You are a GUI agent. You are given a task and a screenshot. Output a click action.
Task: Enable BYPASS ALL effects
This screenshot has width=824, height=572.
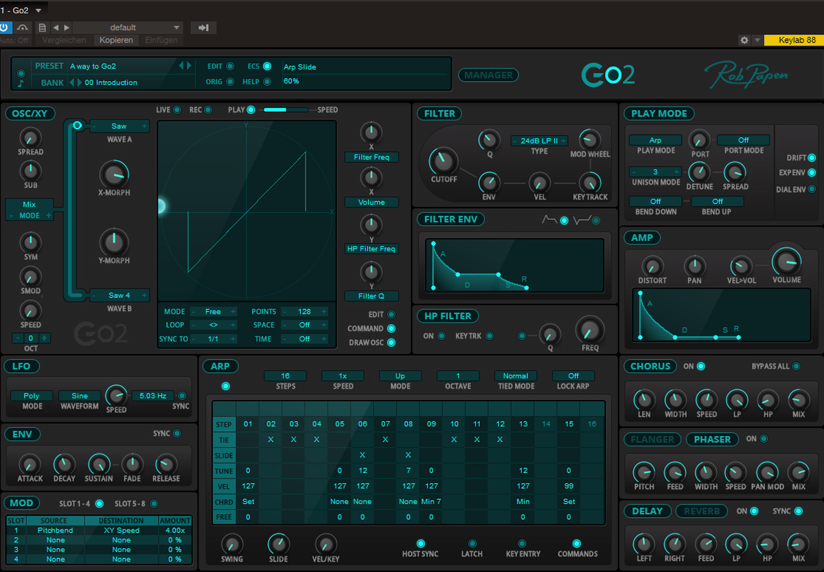(796, 367)
